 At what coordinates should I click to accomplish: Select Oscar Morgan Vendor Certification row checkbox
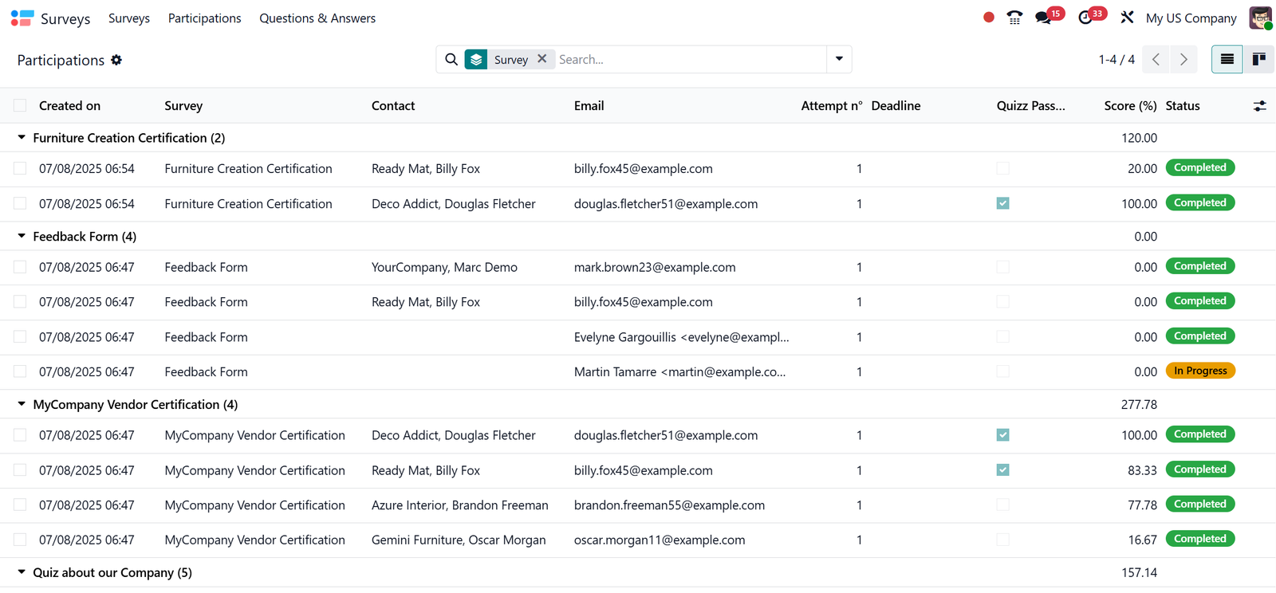point(20,540)
